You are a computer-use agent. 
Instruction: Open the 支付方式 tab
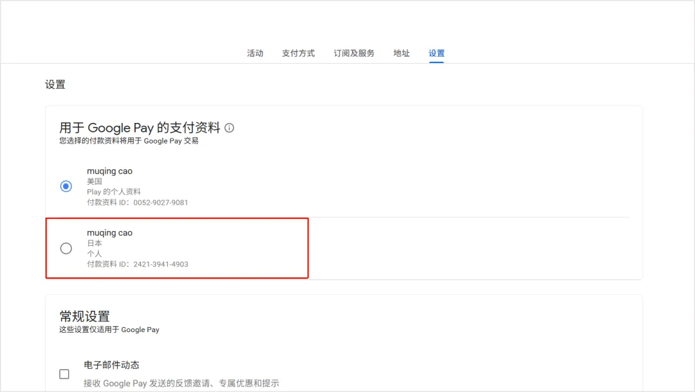pos(298,53)
